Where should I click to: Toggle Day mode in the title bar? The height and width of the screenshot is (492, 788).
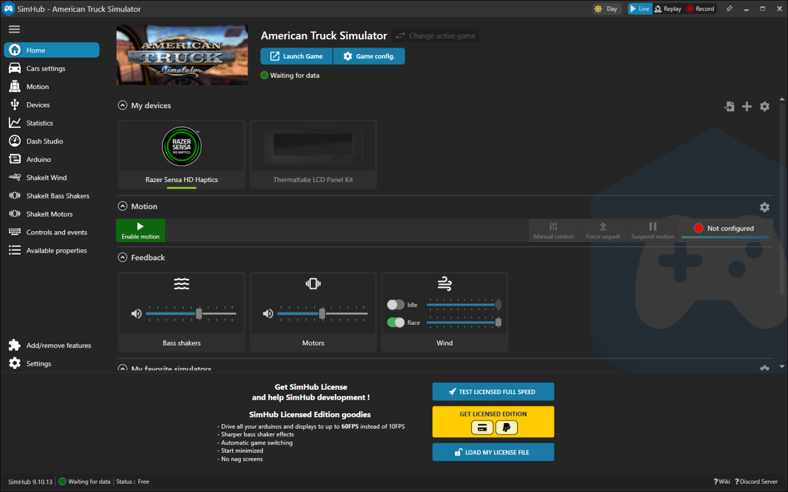pos(606,9)
